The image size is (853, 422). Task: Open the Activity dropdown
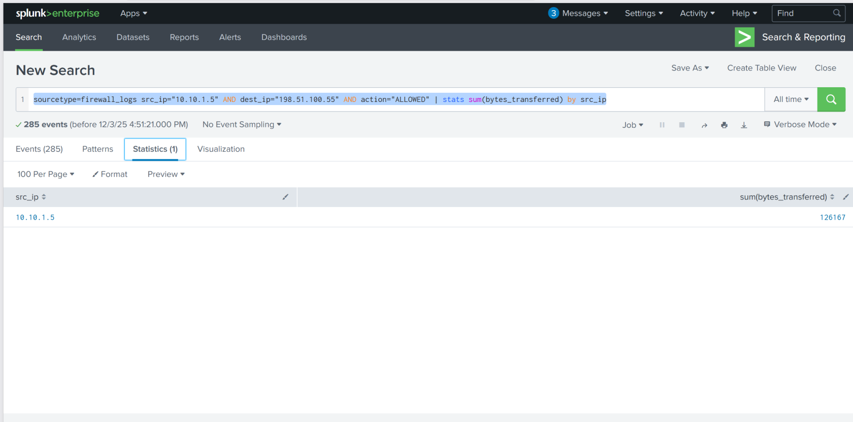697,13
